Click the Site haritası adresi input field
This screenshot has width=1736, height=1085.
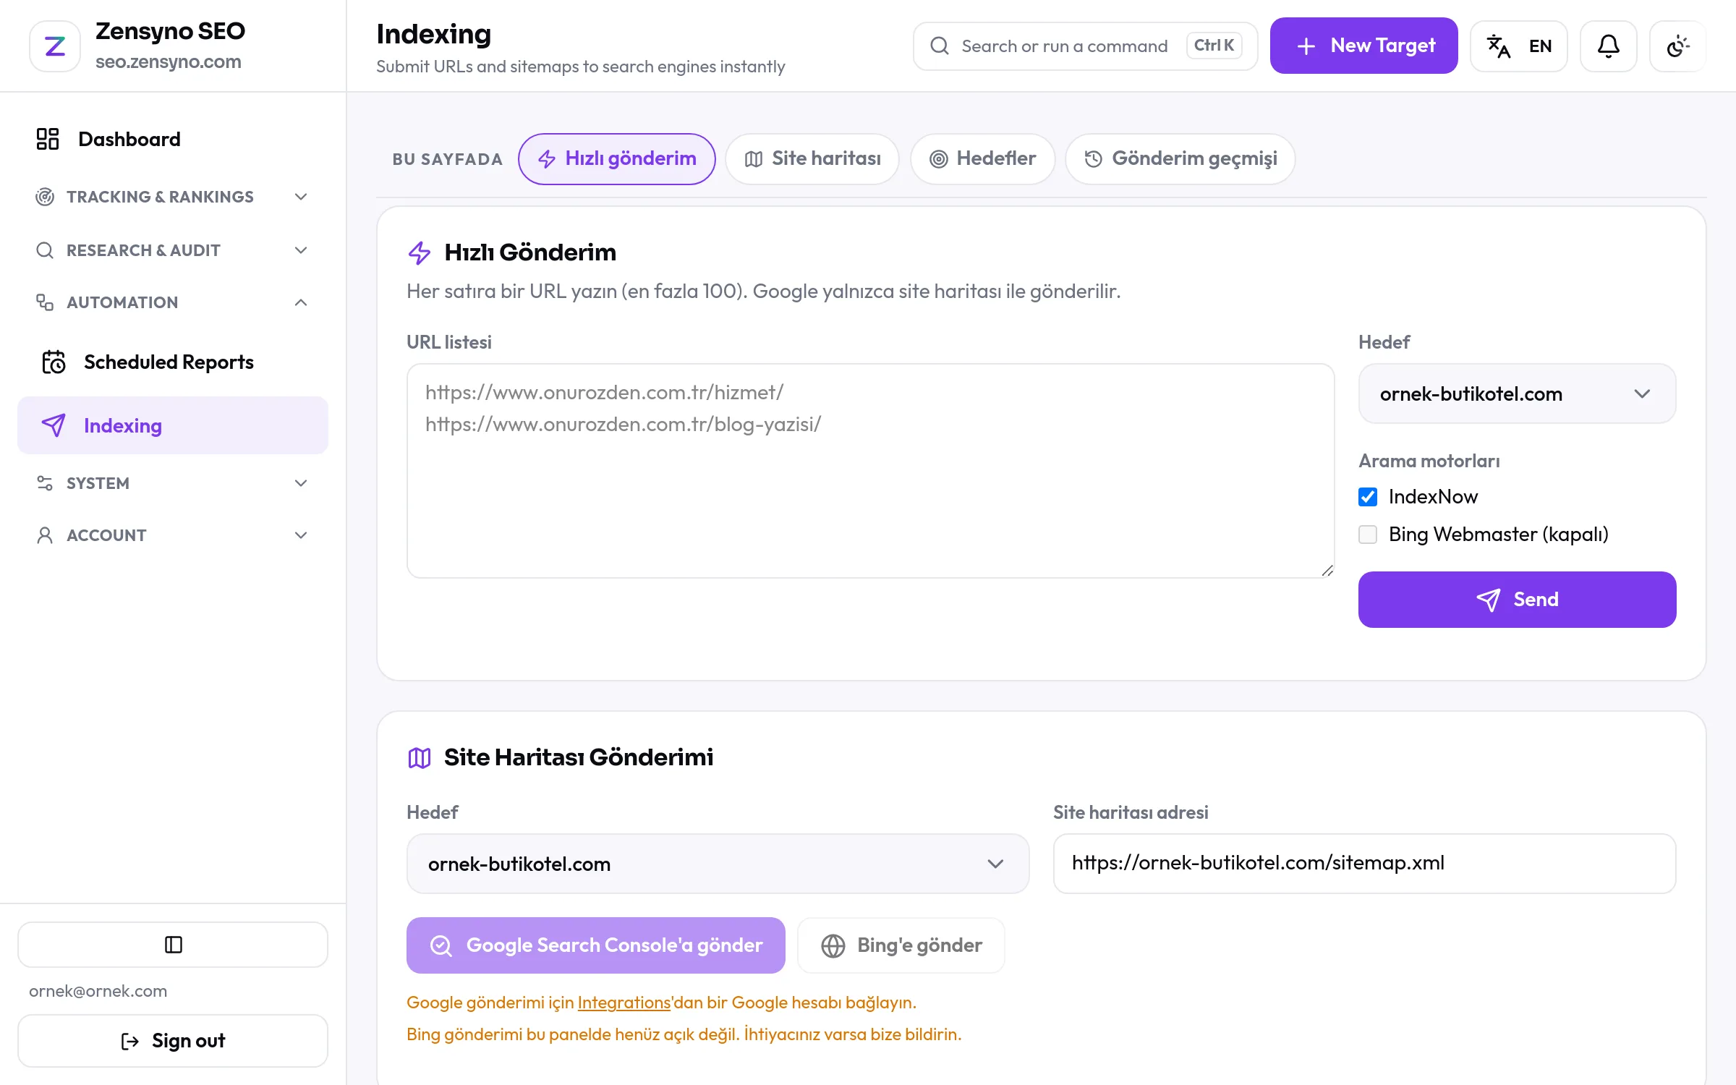tap(1364, 864)
